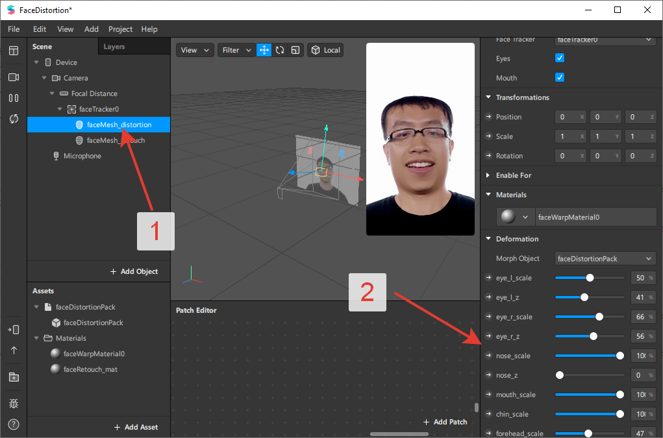This screenshot has height=438, width=663.
Task: Uncheck the Eyes checkbox
Action: tap(560, 58)
